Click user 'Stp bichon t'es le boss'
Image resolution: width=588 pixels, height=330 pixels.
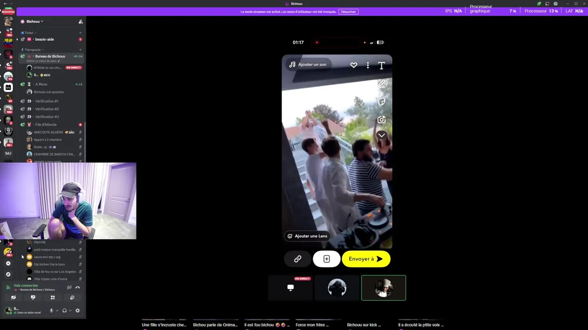pos(54,264)
